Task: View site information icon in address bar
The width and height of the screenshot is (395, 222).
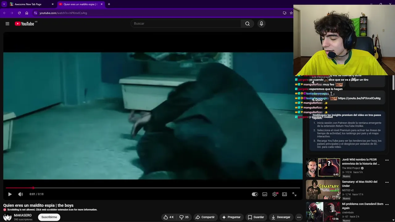Action: [x=35, y=13]
